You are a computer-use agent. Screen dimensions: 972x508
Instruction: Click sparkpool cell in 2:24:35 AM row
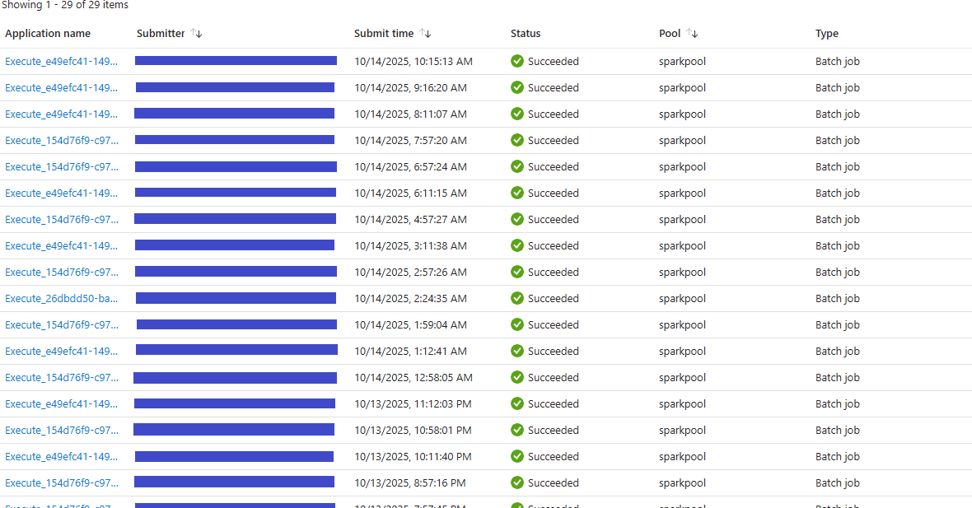682,299
